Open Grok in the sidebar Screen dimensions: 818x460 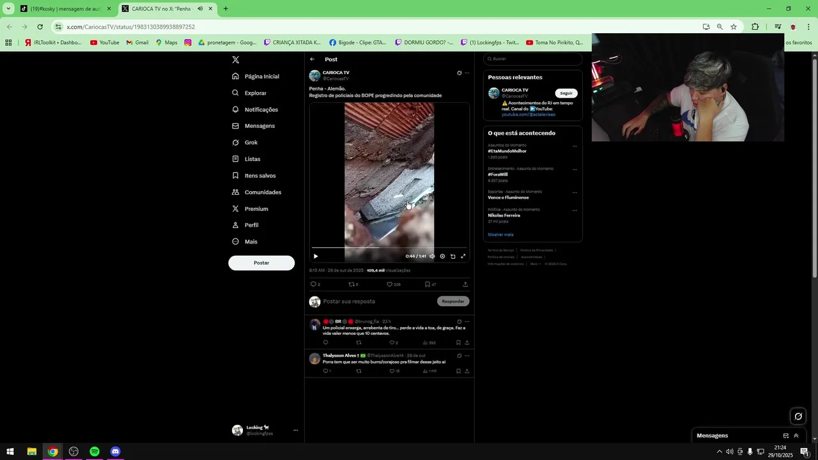pyautogui.click(x=245, y=142)
